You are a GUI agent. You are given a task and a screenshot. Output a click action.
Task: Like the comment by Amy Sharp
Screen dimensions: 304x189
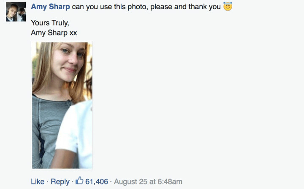pyautogui.click(x=38, y=181)
